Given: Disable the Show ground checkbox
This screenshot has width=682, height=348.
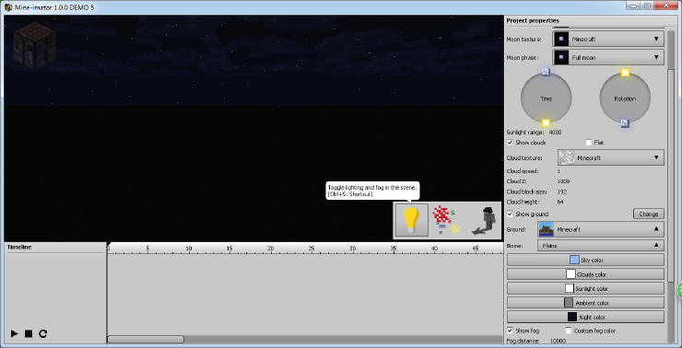Looking at the screenshot, I should point(510,215).
